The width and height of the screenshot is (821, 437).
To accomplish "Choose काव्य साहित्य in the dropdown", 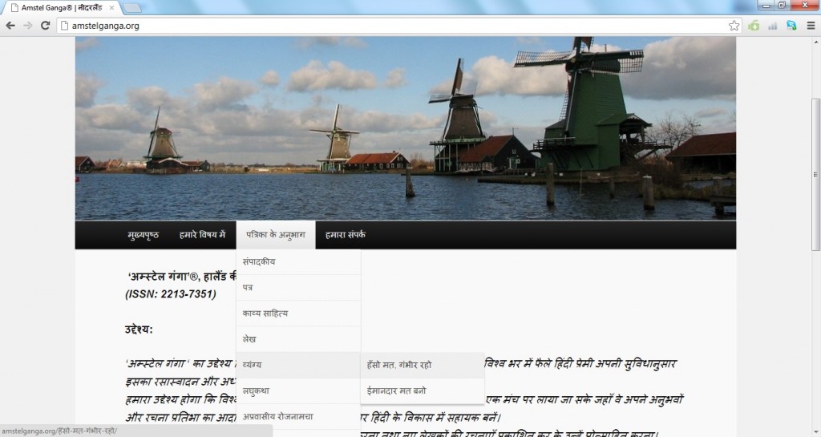I will pyautogui.click(x=265, y=313).
